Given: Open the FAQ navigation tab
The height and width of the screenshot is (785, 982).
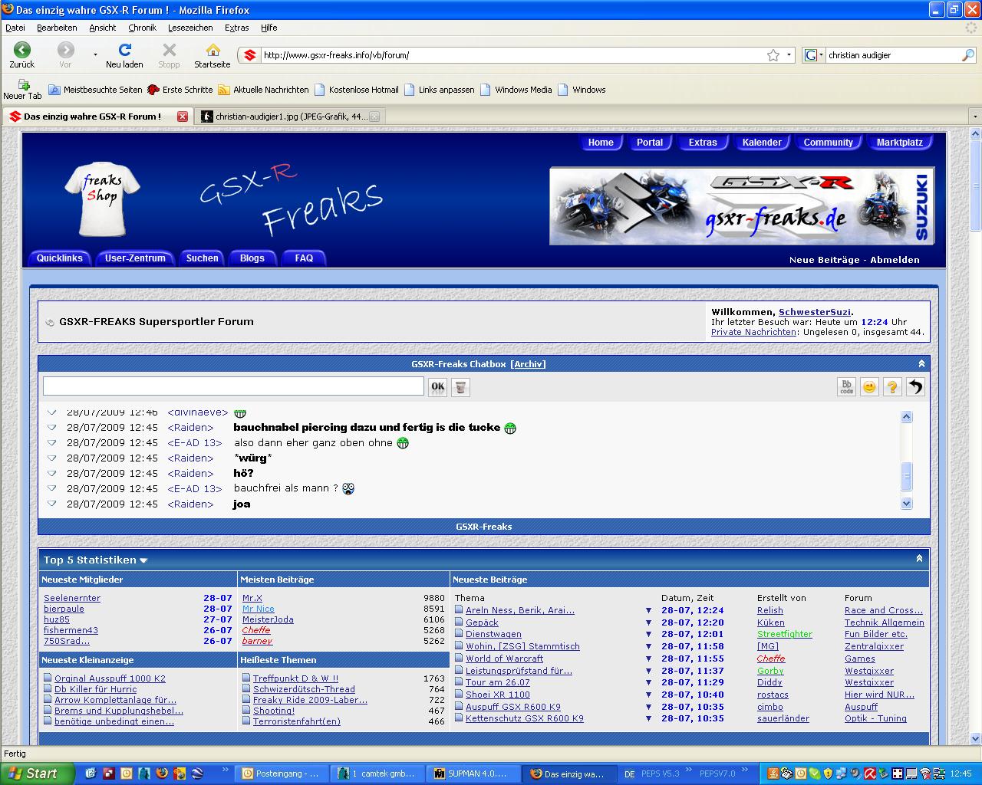Looking at the screenshot, I should [304, 258].
